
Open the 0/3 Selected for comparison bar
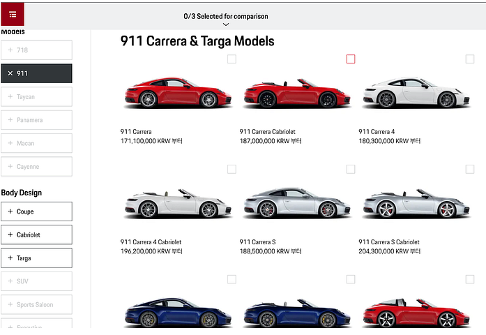(226, 17)
